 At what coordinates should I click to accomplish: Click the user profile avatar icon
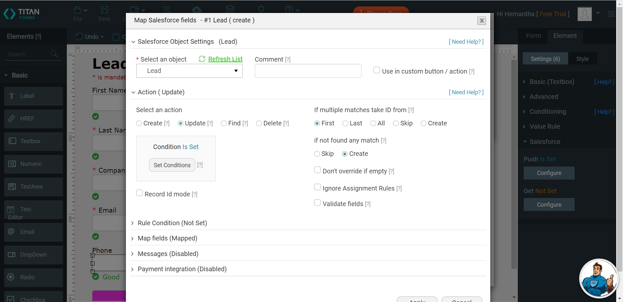pos(584,14)
